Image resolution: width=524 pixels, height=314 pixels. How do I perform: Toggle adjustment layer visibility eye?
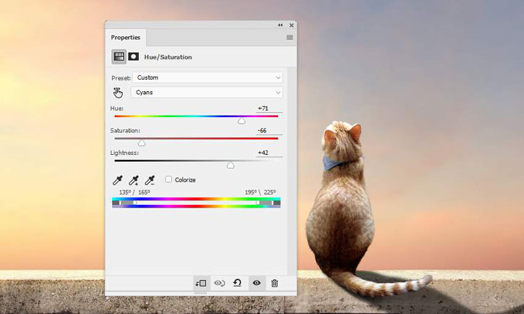pos(257,283)
